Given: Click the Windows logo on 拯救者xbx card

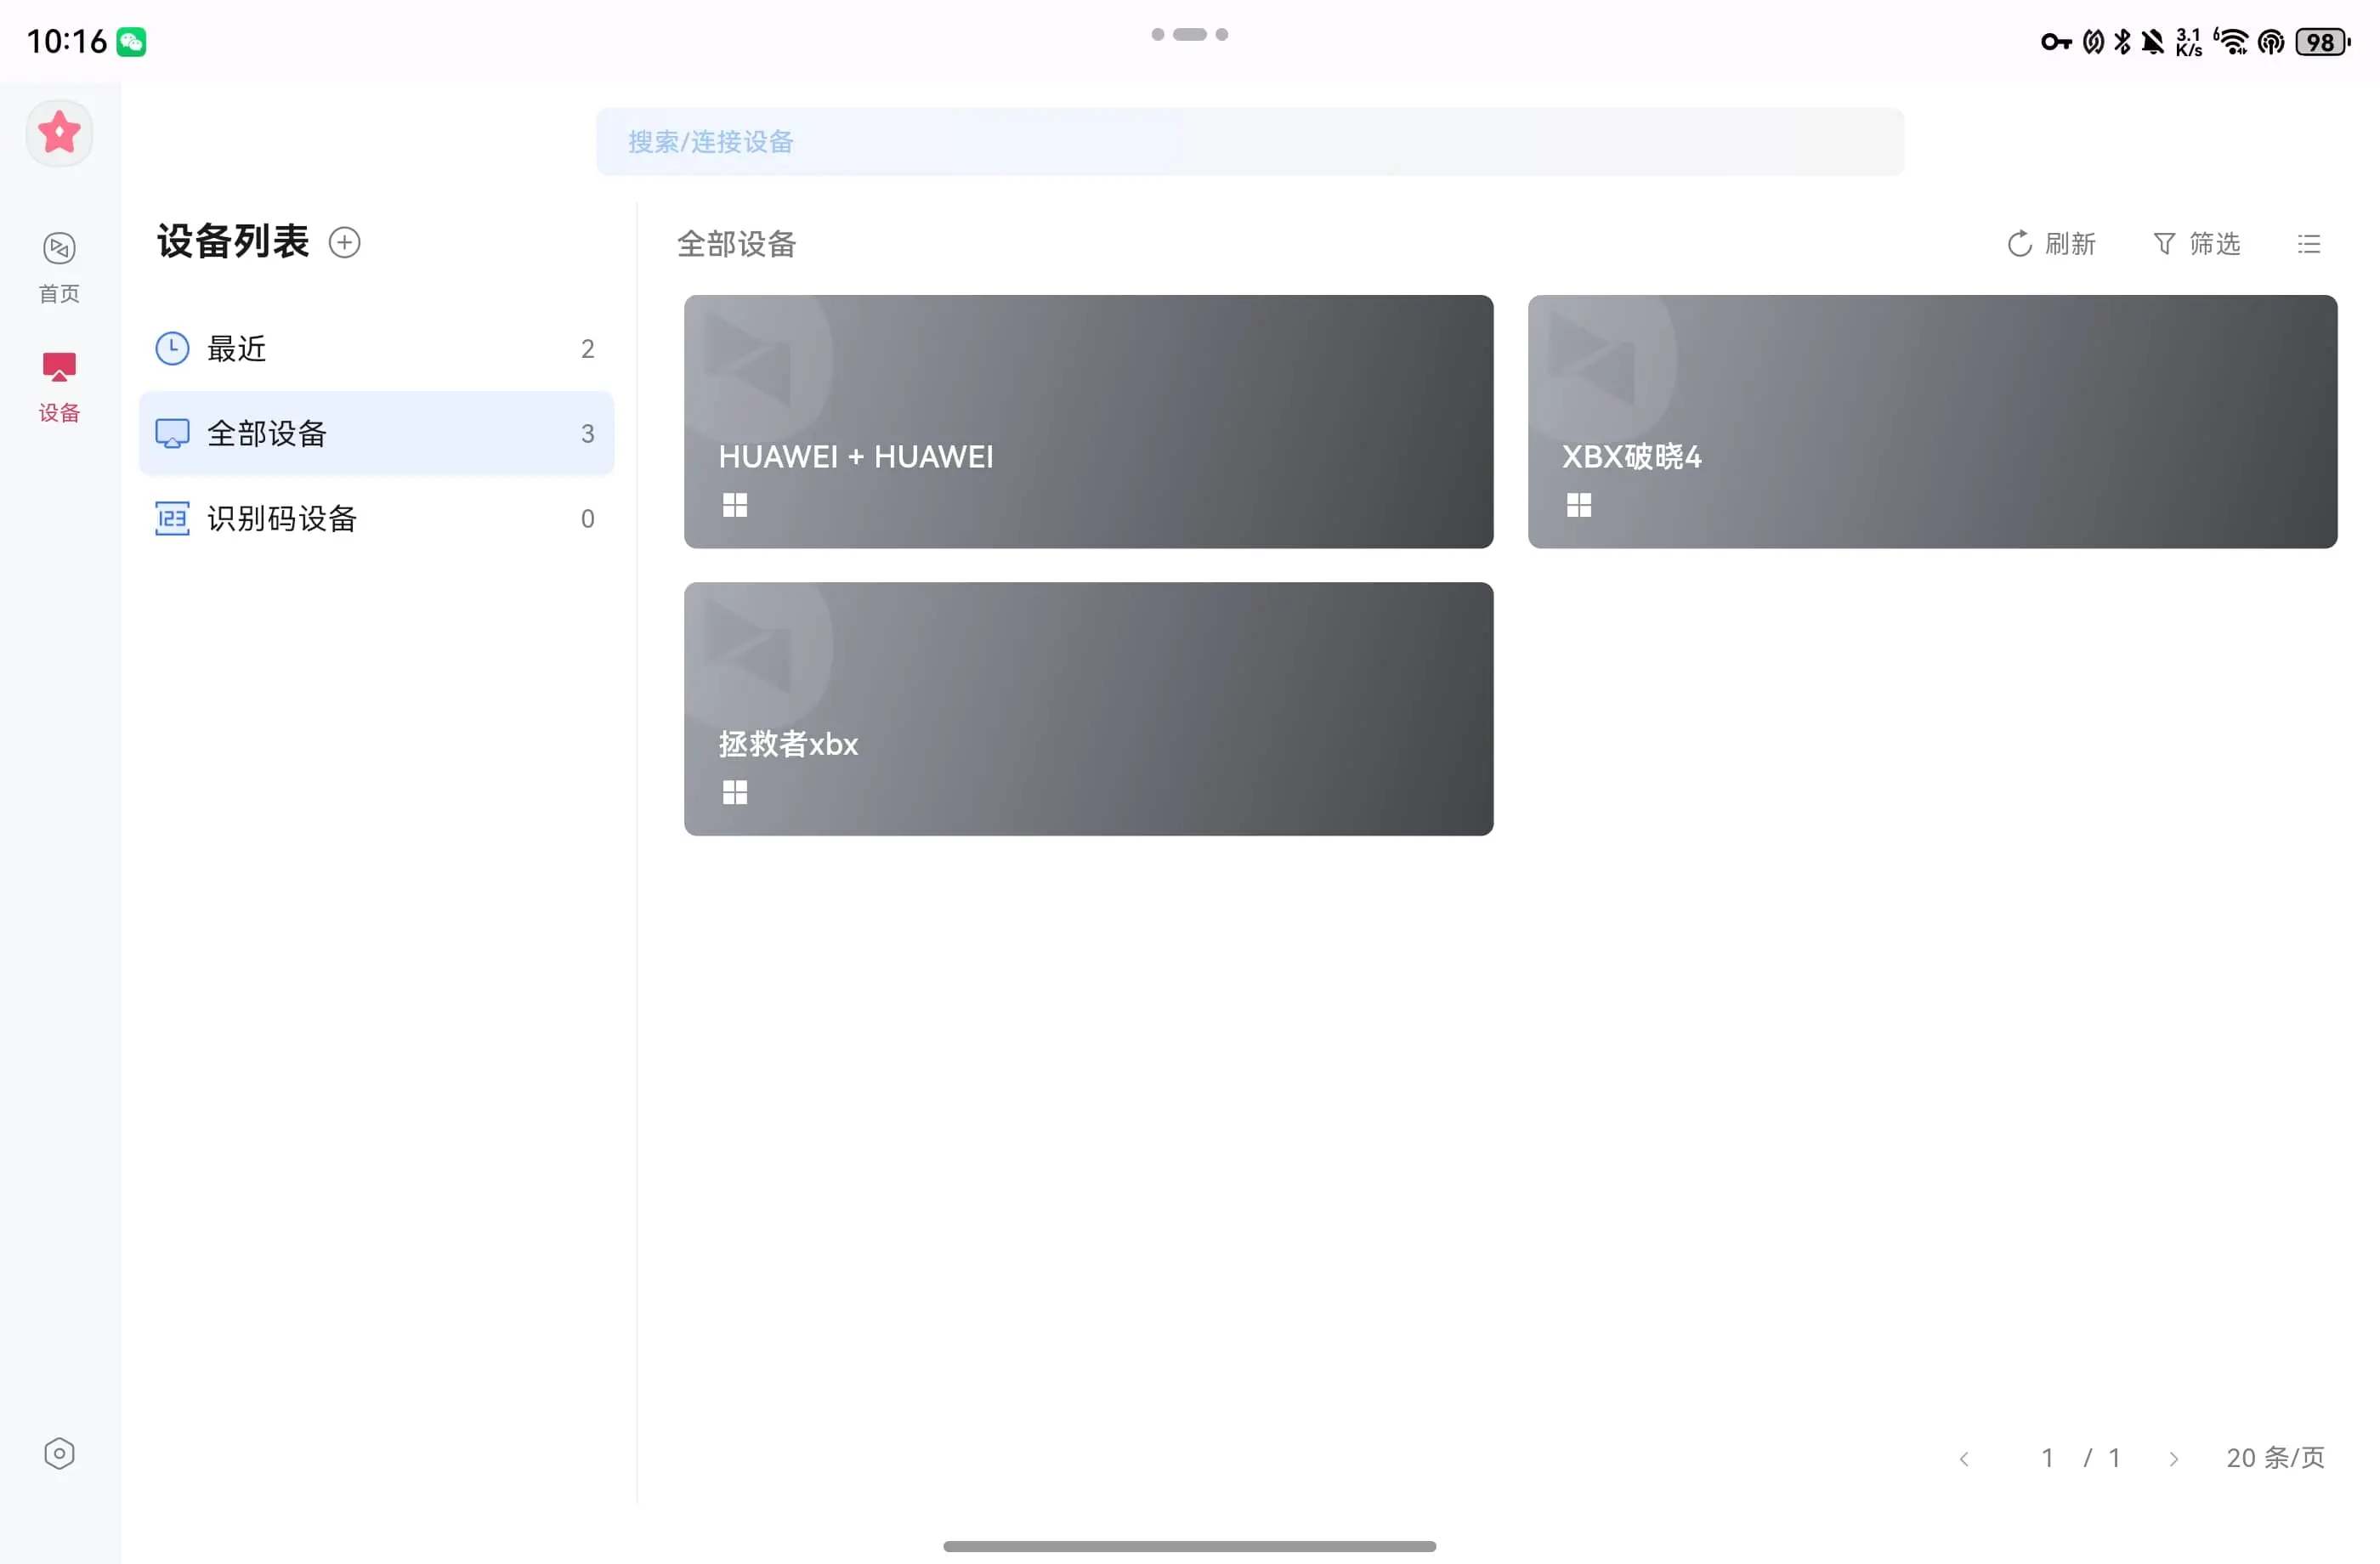Looking at the screenshot, I should click(735, 793).
